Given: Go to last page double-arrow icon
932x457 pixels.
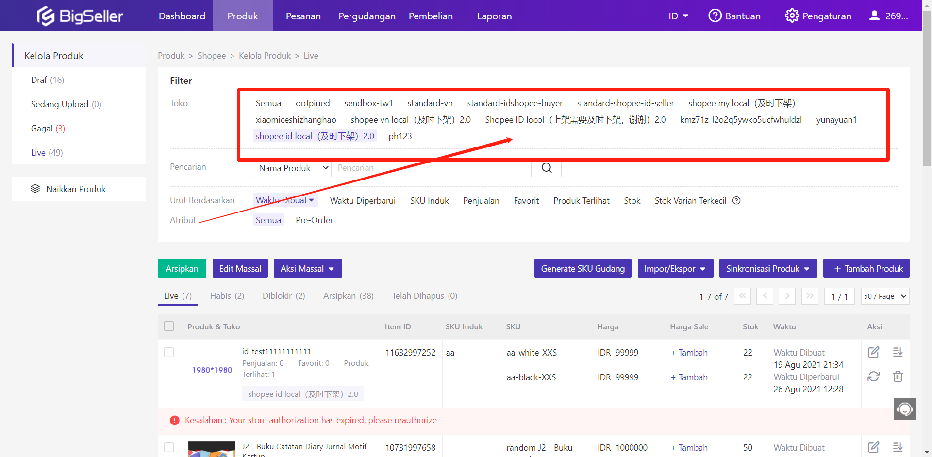Looking at the screenshot, I should pyautogui.click(x=810, y=296).
